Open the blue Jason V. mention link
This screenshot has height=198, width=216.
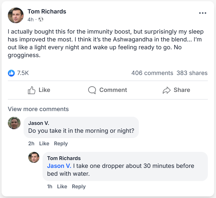tap(59, 166)
